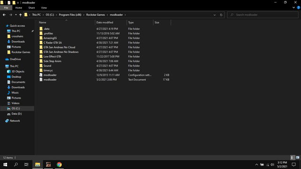
Task: Select the AmazingSS folder icon
Action: click(41, 38)
